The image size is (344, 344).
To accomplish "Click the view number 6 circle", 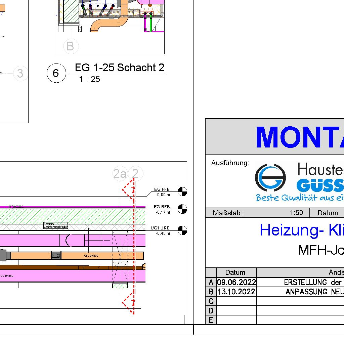I will (56, 73).
